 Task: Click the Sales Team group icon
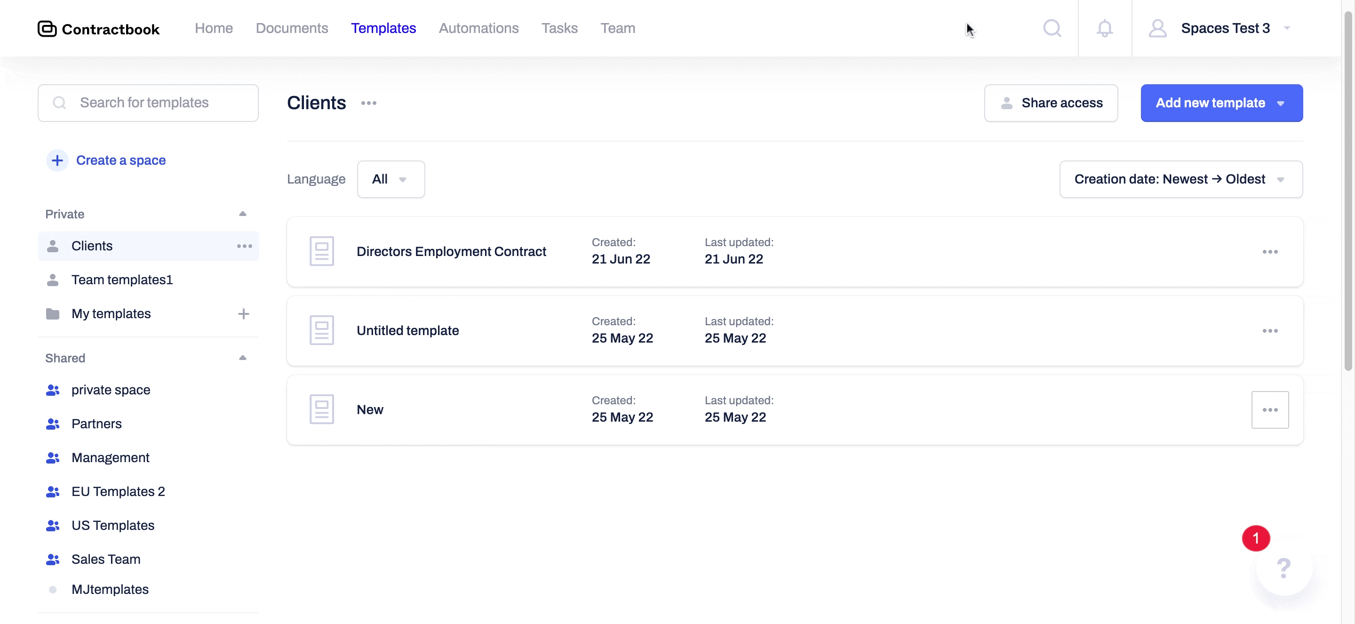click(x=53, y=559)
